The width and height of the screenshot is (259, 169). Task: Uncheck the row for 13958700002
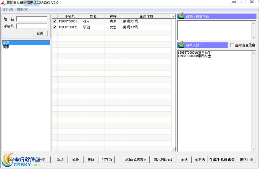click(x=55, y=27)
